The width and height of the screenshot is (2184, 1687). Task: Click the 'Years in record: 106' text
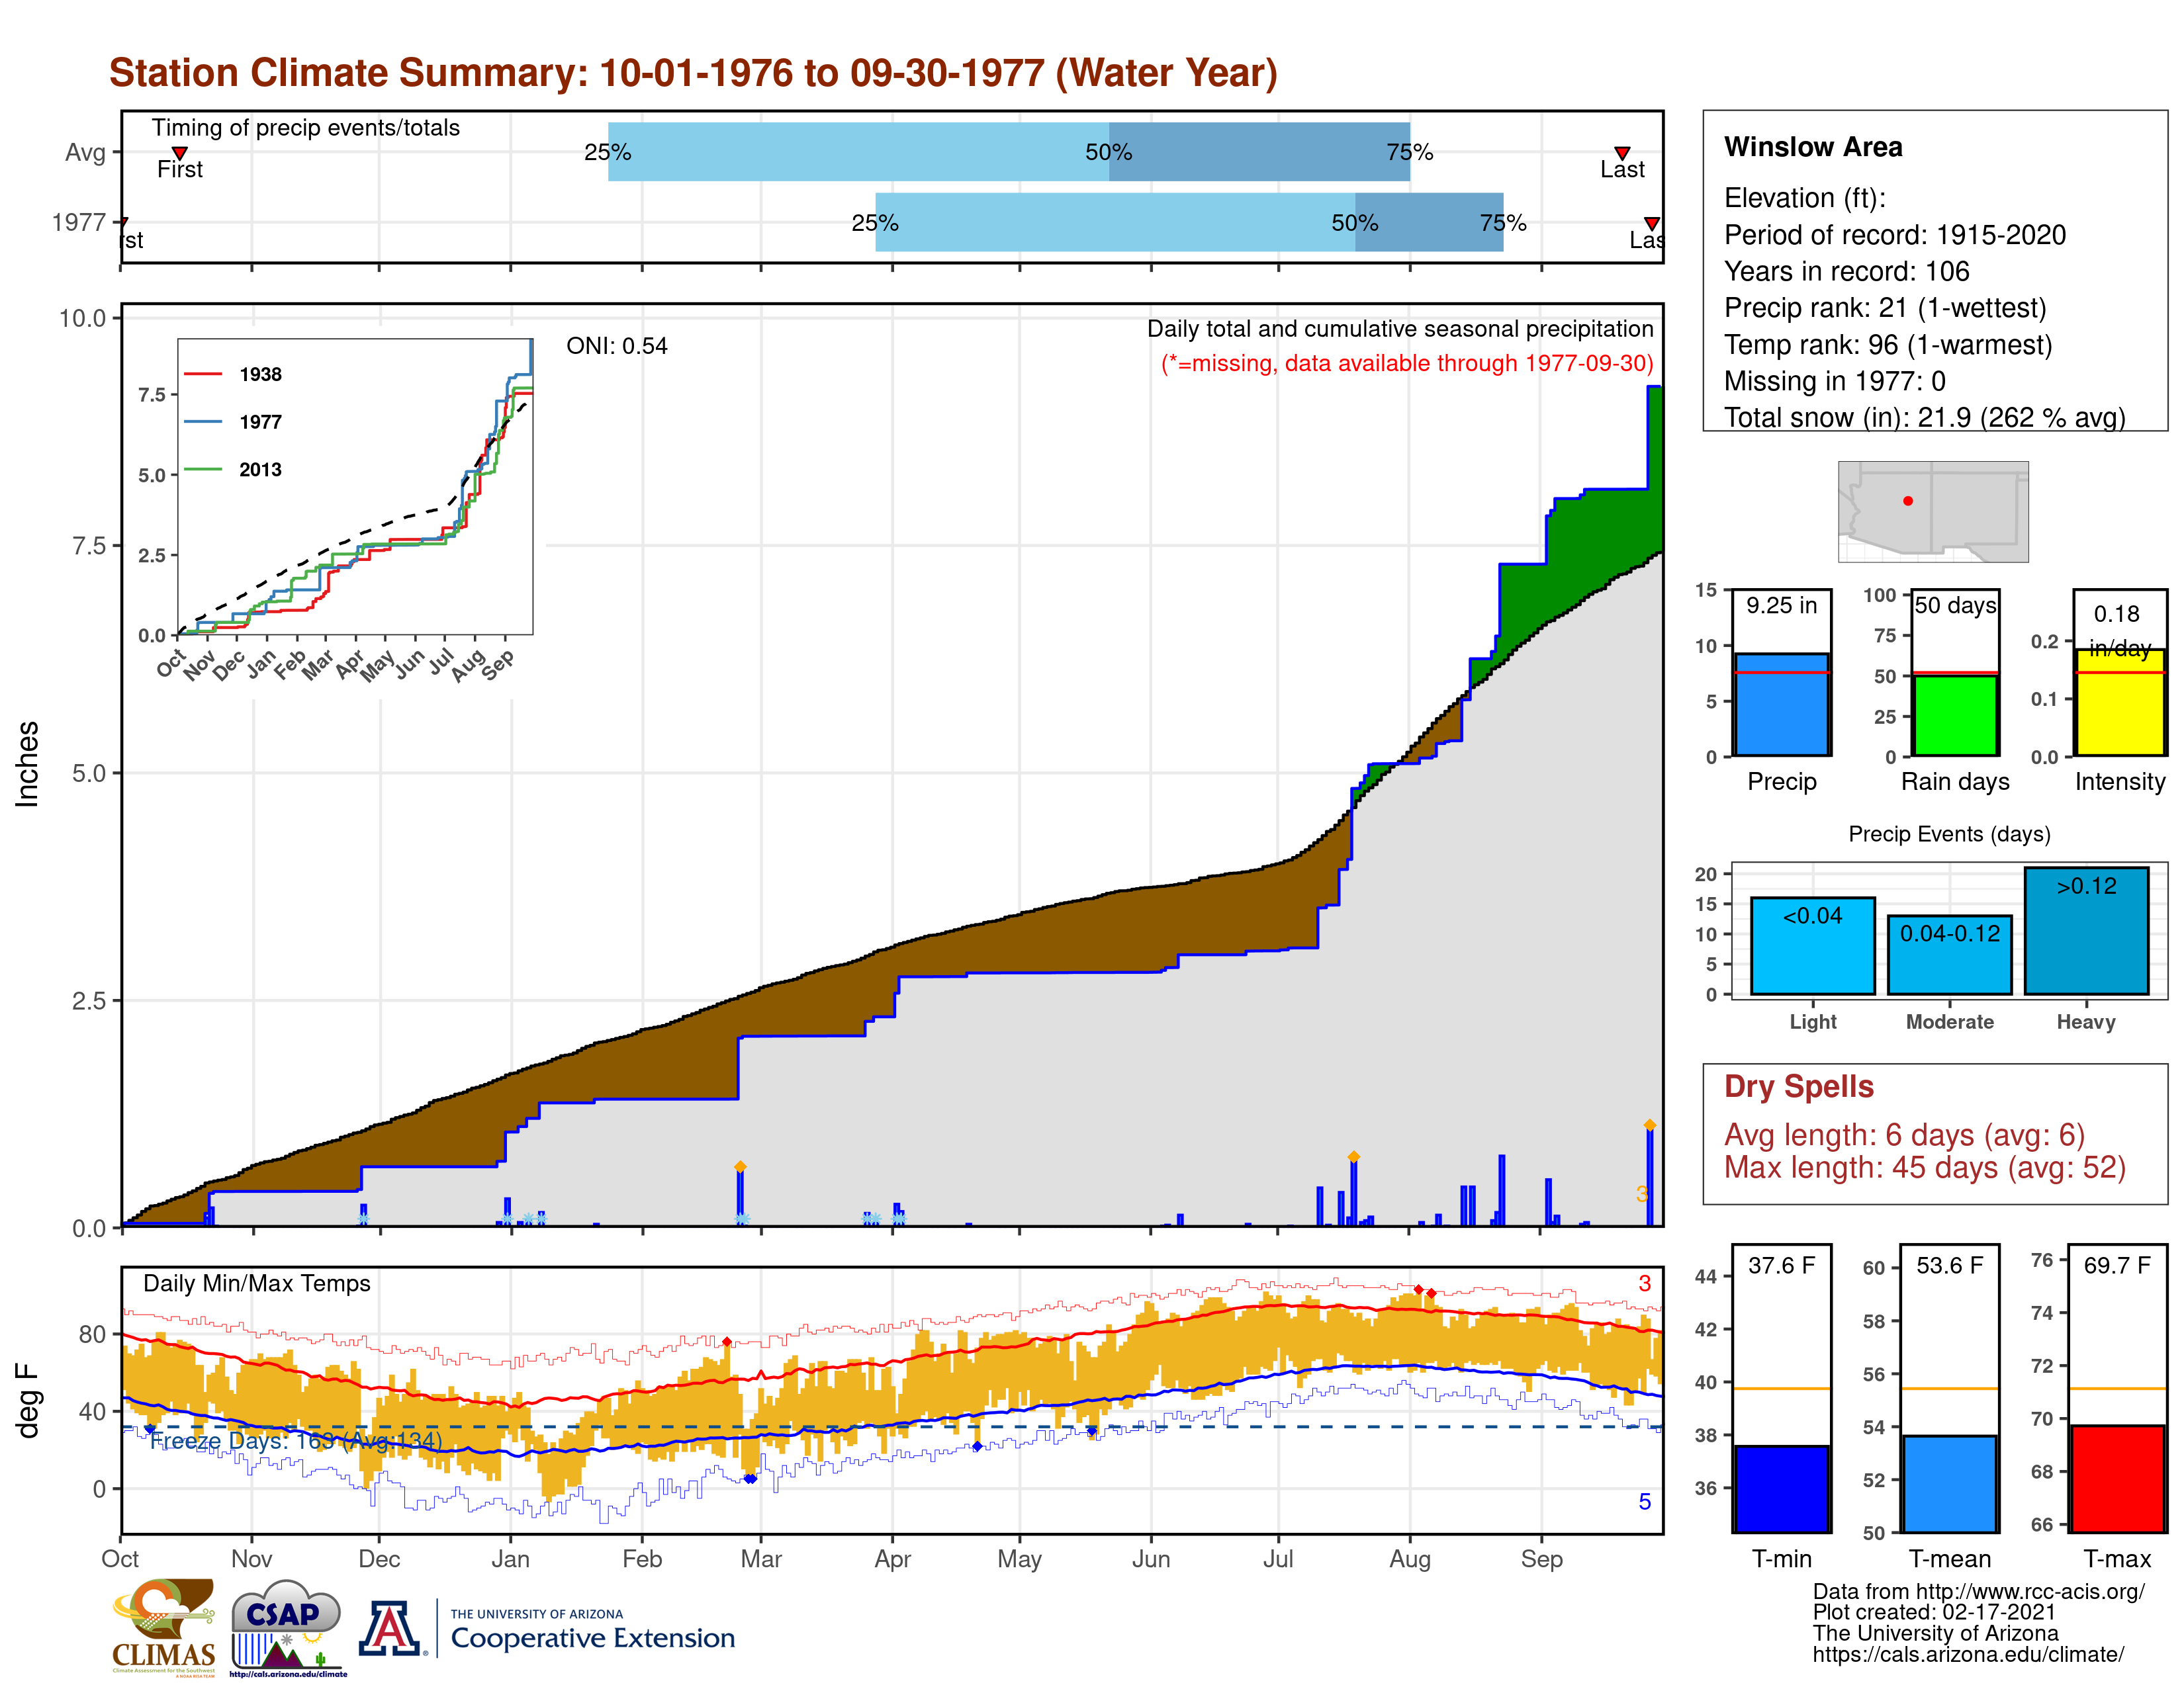coord(1846,271)
